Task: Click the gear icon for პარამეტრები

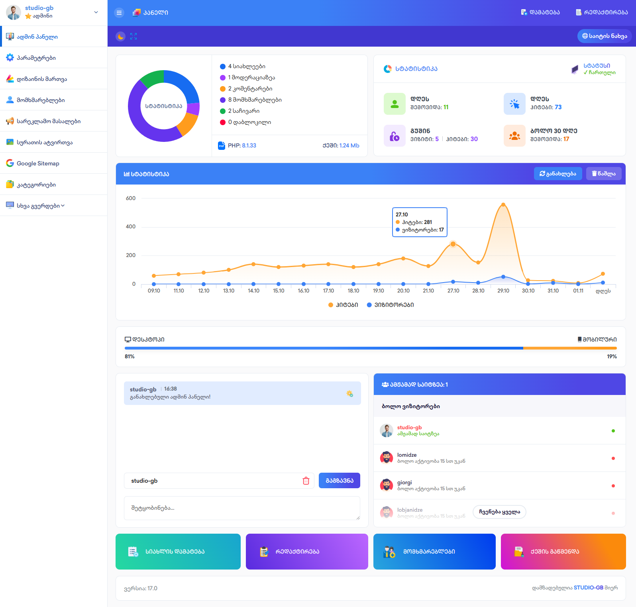Action: [x=10, y=58]
